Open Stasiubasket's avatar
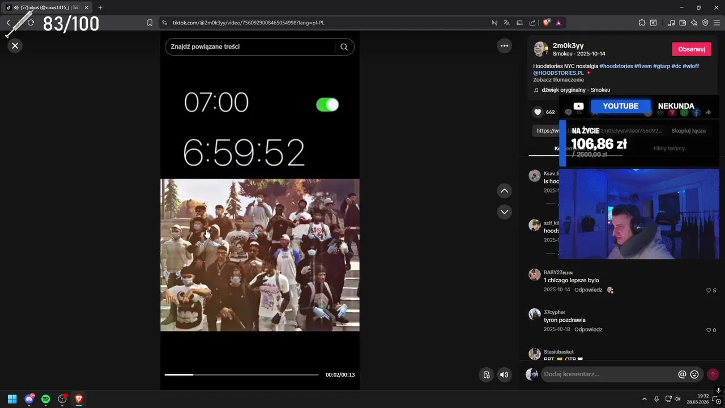This screenshot has height=408, width=725. (535, 354)
